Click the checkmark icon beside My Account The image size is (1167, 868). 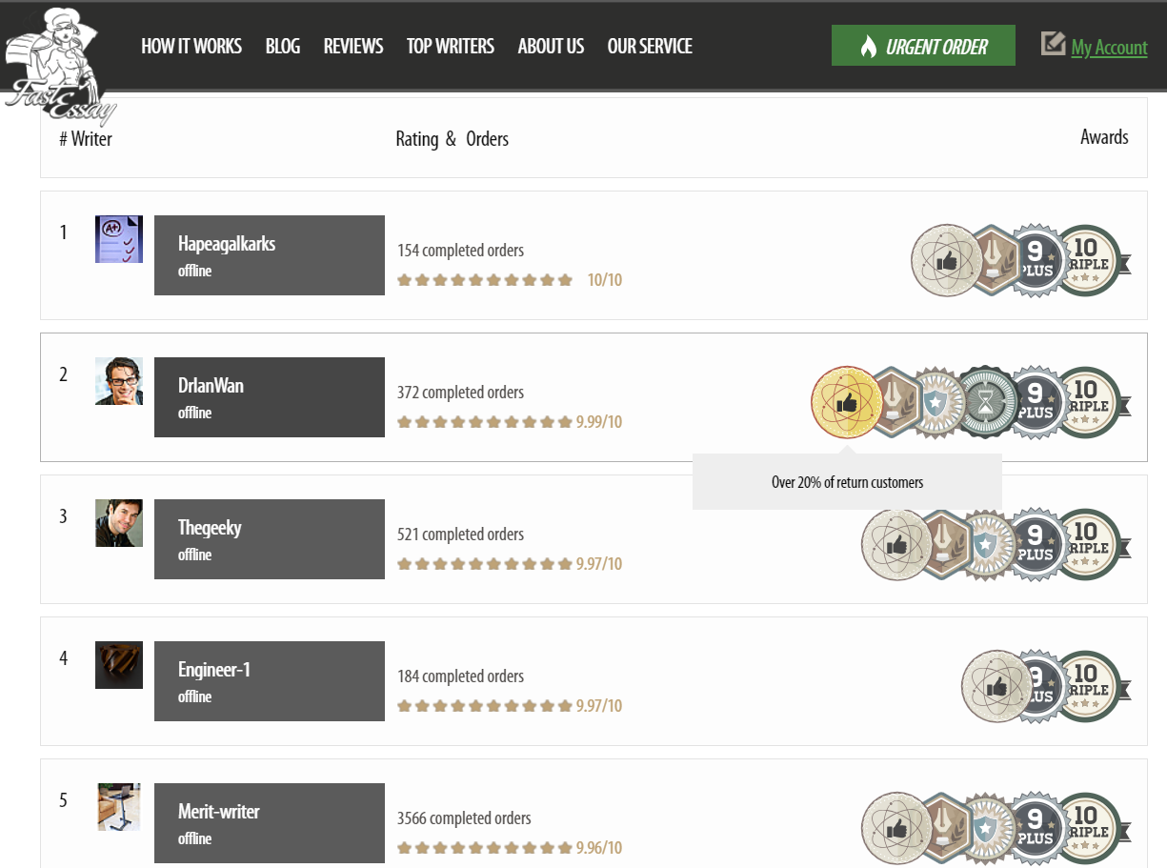[x=1053, y=44]
